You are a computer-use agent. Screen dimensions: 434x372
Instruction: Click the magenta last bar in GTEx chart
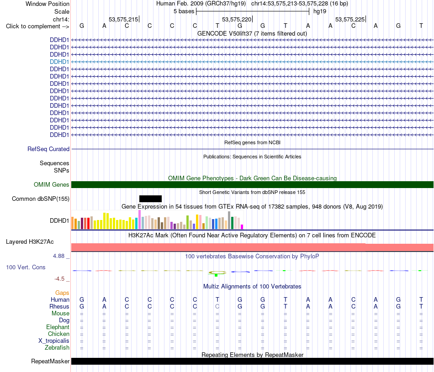(x=242, y=227)
